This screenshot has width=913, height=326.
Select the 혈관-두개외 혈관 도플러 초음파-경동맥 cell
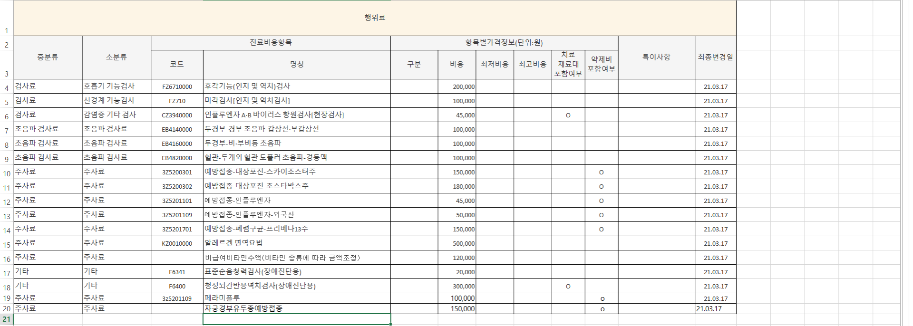[x=297, y=158]
